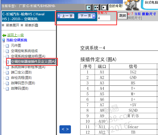The height and width of the screenshot is (135, 158).
Task: Click the 序号 column header
Action: click(x=88, y=67)
